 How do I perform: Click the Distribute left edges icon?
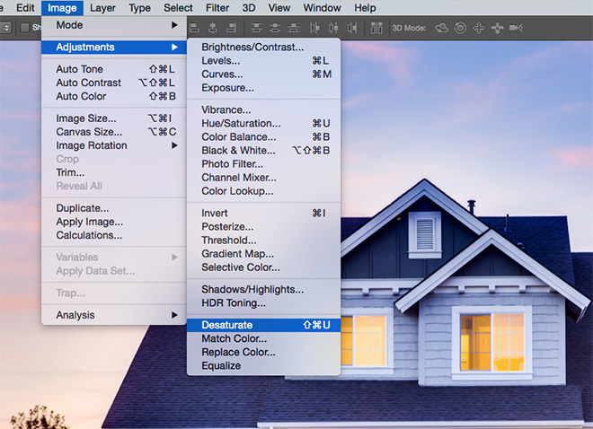click(314, 28)
